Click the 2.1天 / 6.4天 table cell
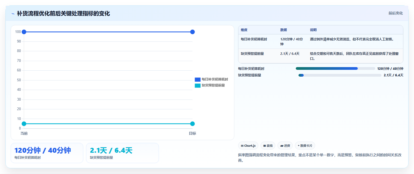The image size is (414, 174). coord(293,56)
